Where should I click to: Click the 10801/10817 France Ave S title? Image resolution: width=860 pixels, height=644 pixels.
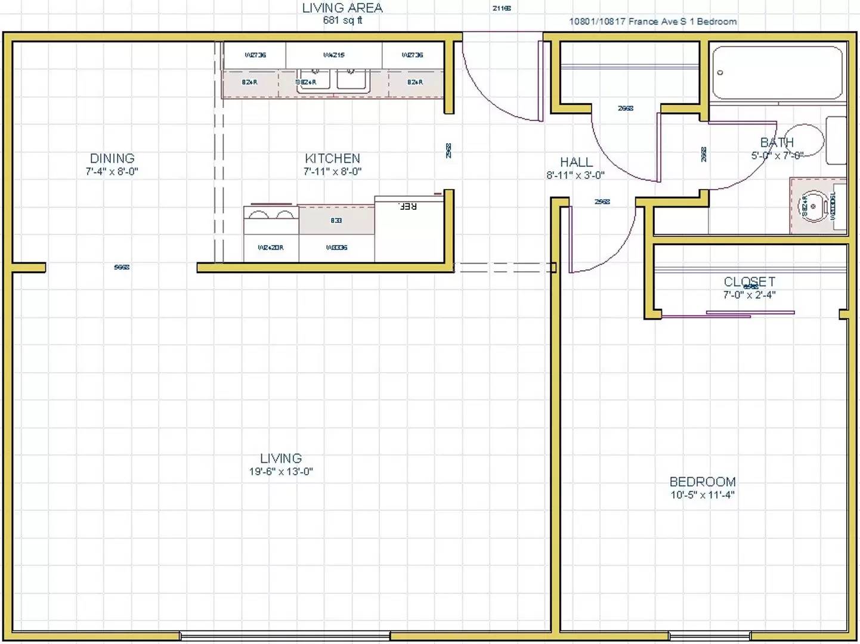pos(652,21)
